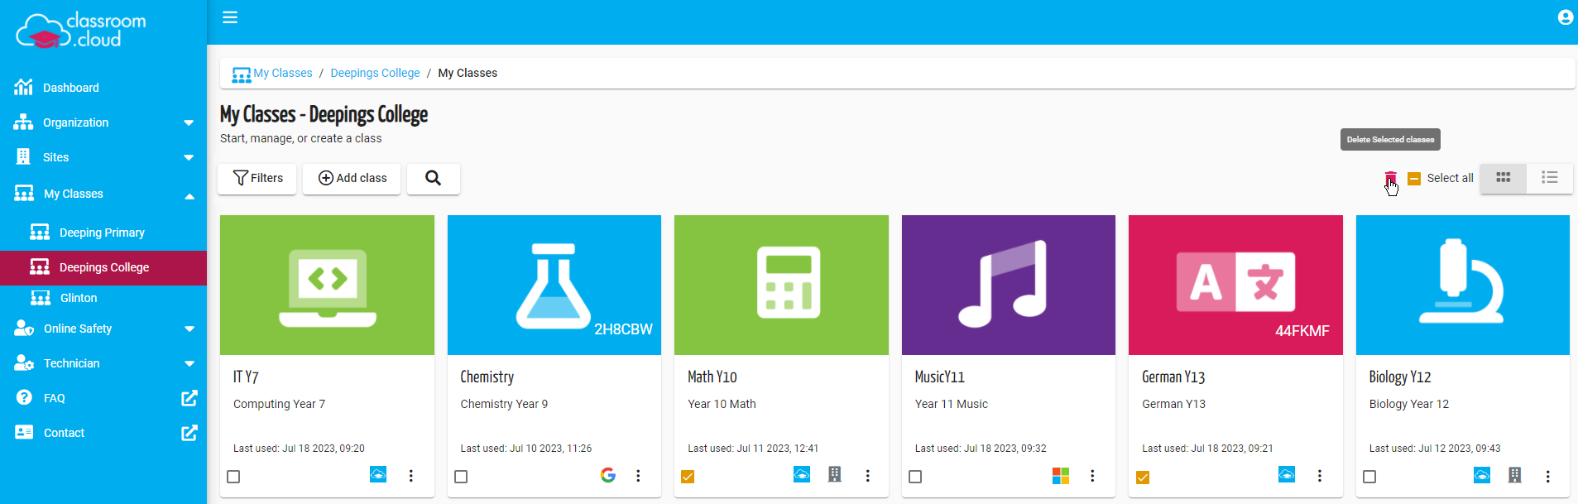The image size is (1578, 504).
Task: Open the search magnifier
Action: tap(433, 178)
